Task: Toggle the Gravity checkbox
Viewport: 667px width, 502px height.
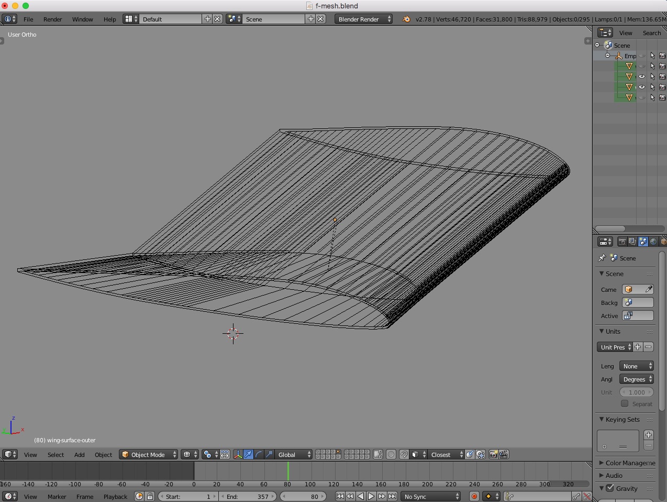Action: pos(610,488)
